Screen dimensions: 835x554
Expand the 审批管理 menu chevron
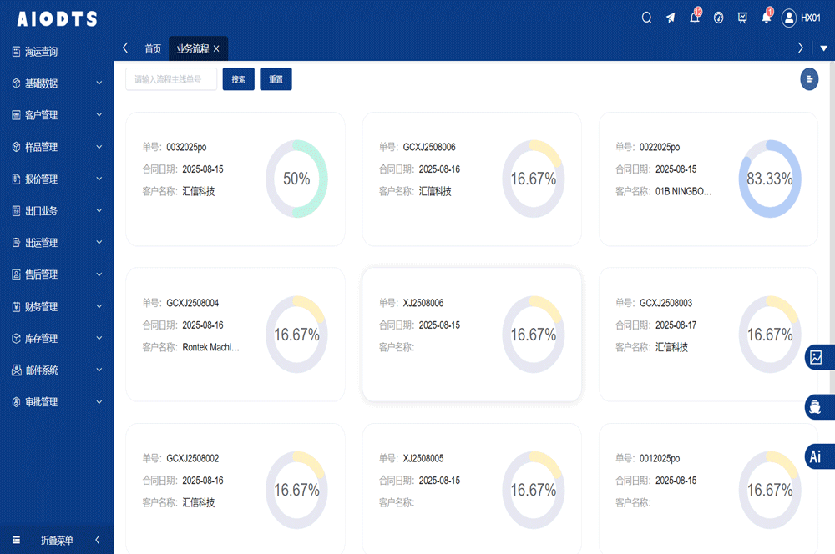tap(99, 402)
